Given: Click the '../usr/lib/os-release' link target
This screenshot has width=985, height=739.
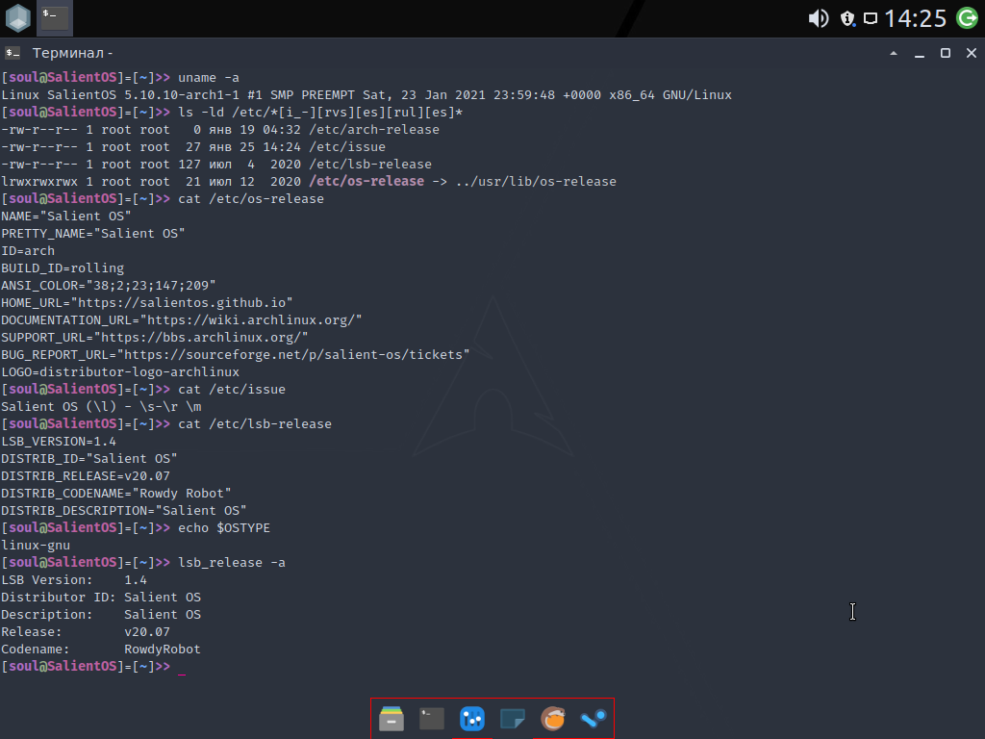Looking at the screenshot, I should [x=536, y=182].
